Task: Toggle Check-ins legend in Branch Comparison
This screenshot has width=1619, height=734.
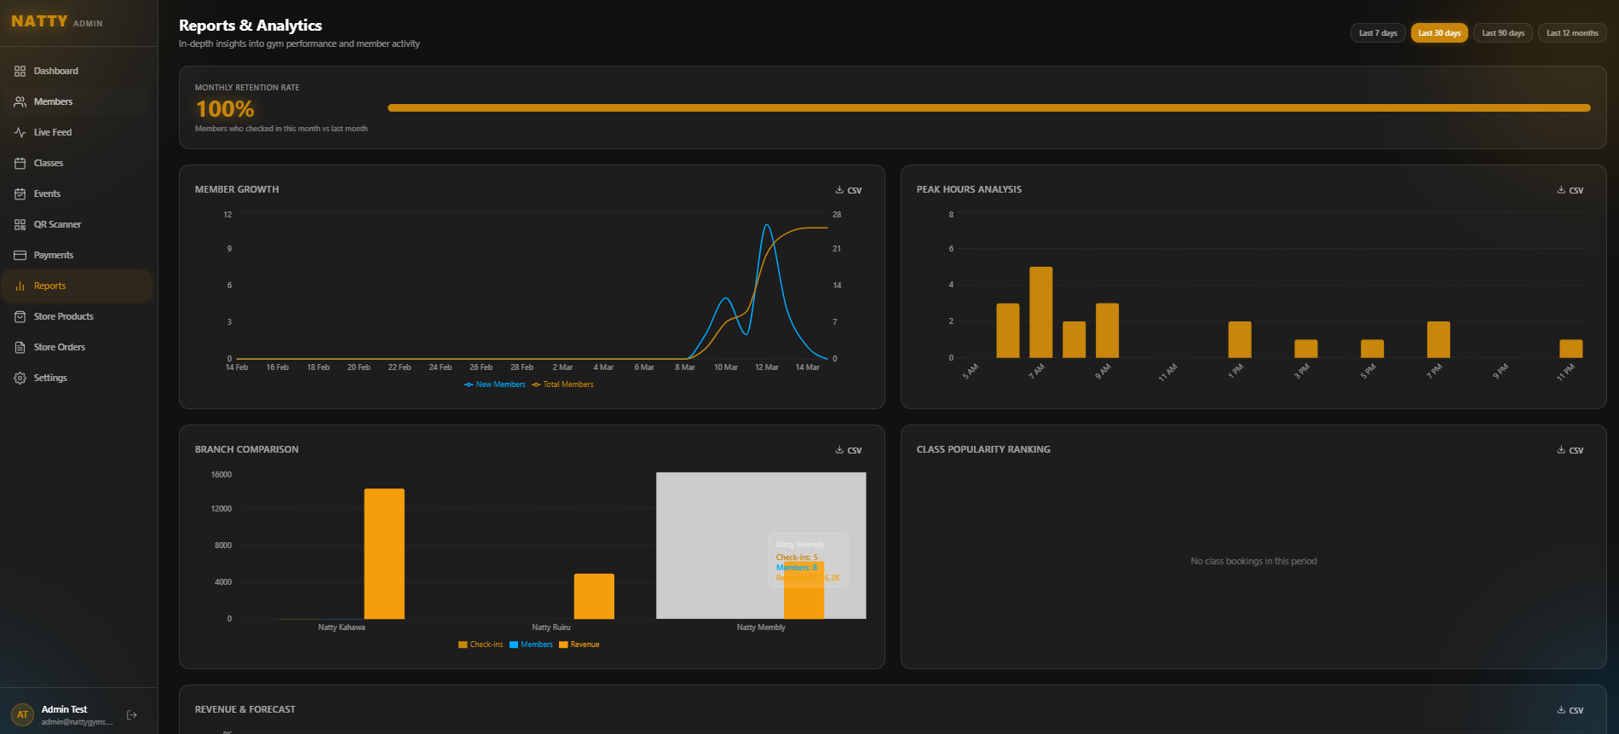Action: [481, 644]
